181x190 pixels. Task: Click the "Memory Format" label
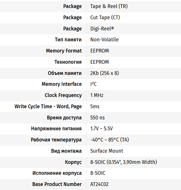64,51
